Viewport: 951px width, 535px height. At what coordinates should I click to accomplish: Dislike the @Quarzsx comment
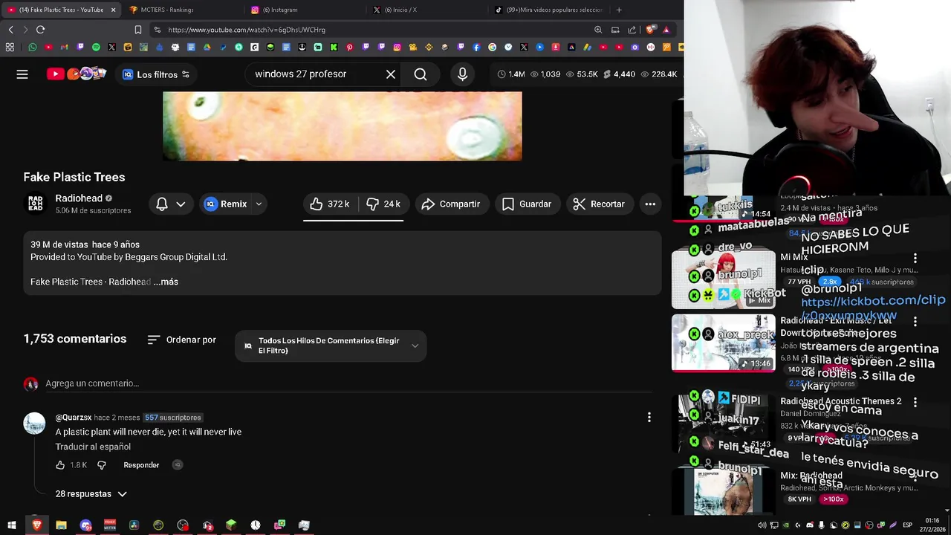(x=102, y=465)
